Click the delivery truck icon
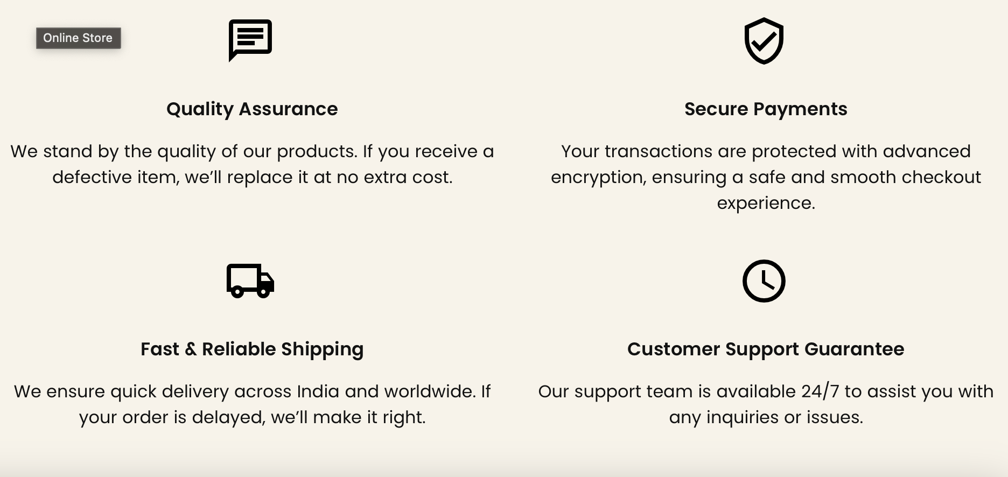Image resolution: width=1008 pixels, height=477 pixels. pyautogui.click(x=250, y=280)
